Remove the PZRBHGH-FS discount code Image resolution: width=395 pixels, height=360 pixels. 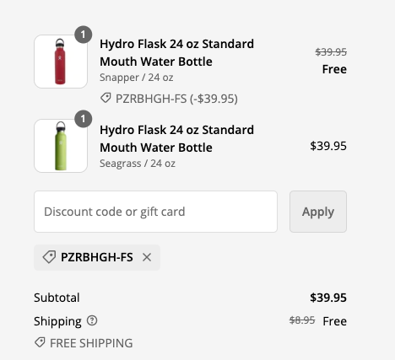point(147,257)
